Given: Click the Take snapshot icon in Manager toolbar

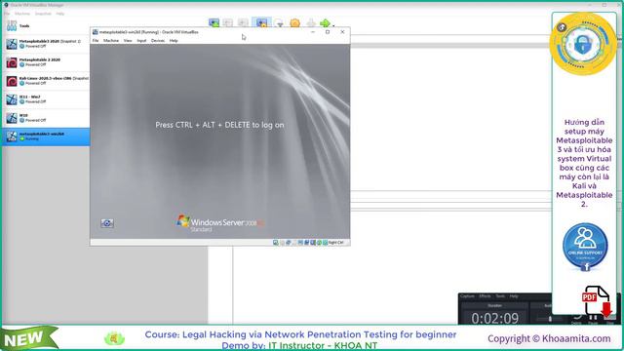Looking at the screenshot, I should pyautogui.click(x=214, y=22).
